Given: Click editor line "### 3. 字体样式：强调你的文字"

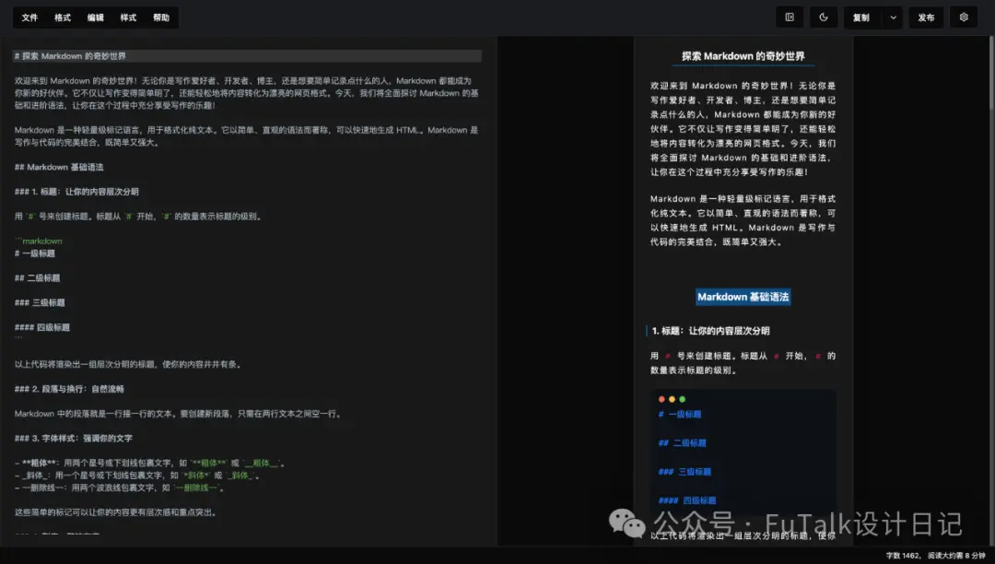Looking at the screenshot, I should tap(74, 439).
